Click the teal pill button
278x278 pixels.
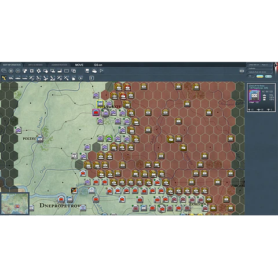point(268,76)
